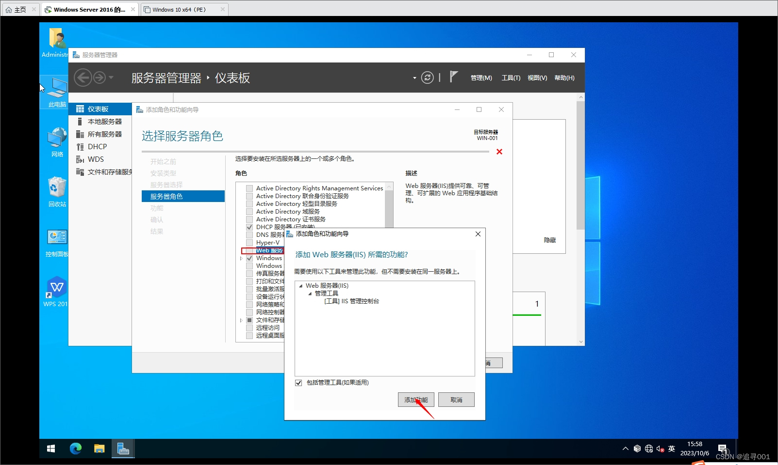This screenshot has height=465, width=778.
Task: Check Active Directory 联合身份验证服务 role
Action: point(249,196)
